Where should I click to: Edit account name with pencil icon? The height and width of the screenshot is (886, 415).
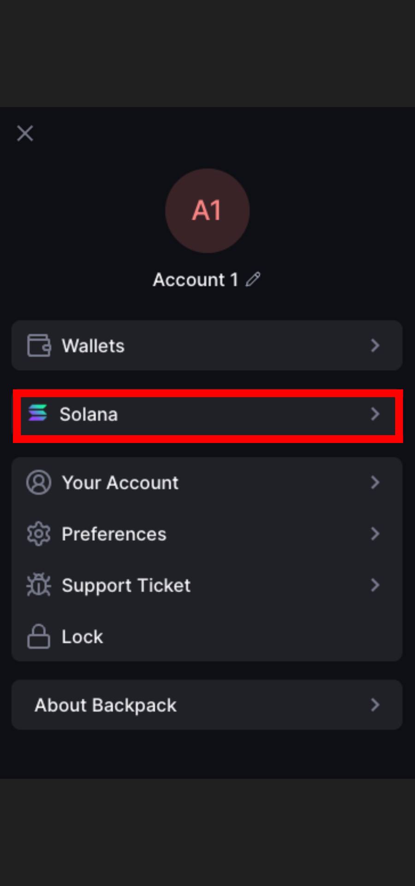[x=253, y=279]
